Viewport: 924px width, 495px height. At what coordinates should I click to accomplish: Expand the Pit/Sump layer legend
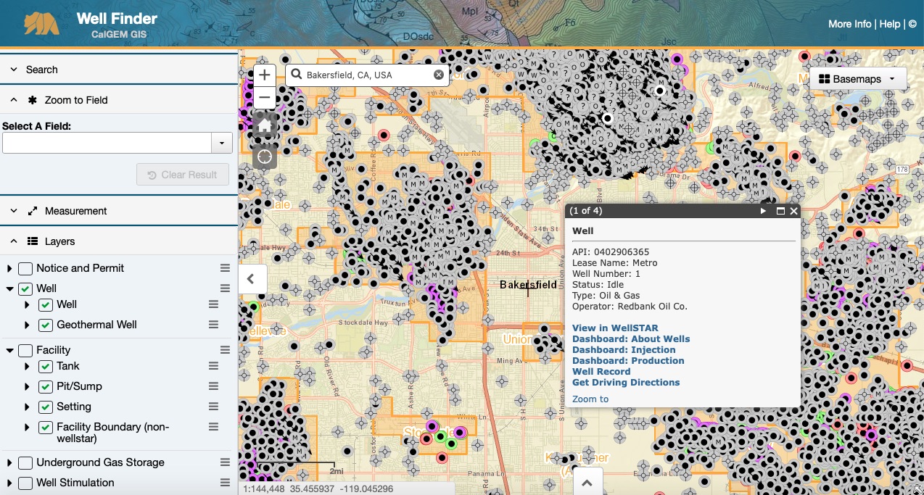28,386
